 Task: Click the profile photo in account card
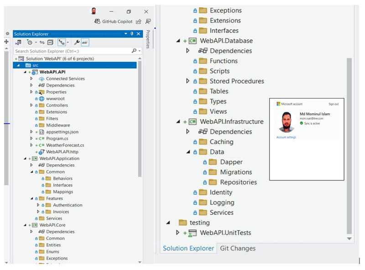[287, 122]
